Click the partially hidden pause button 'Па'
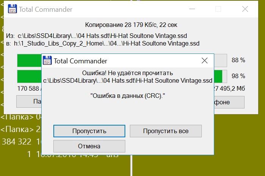265x176 pixels. click(x=29, y=102)
